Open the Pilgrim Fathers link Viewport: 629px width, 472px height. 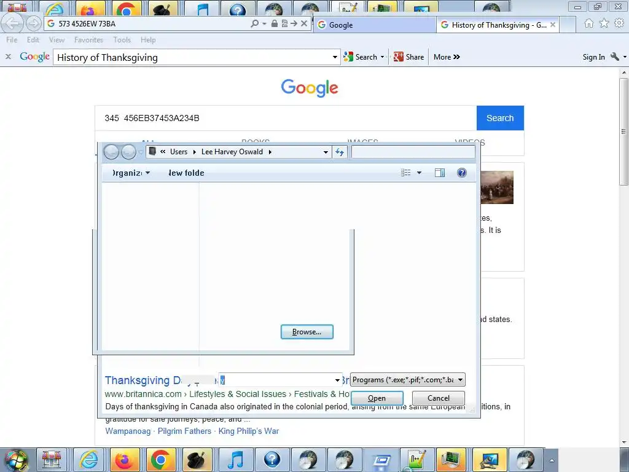pos(184,431)
